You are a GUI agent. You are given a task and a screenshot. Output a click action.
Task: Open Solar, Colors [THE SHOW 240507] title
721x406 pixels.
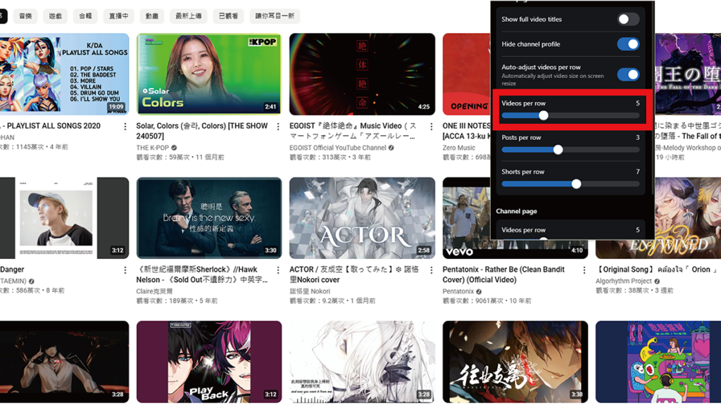click(x=202, y=131)
